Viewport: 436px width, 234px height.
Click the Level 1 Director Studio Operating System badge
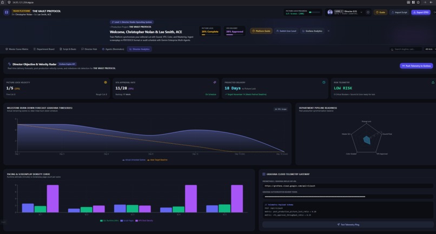[132, 22]
